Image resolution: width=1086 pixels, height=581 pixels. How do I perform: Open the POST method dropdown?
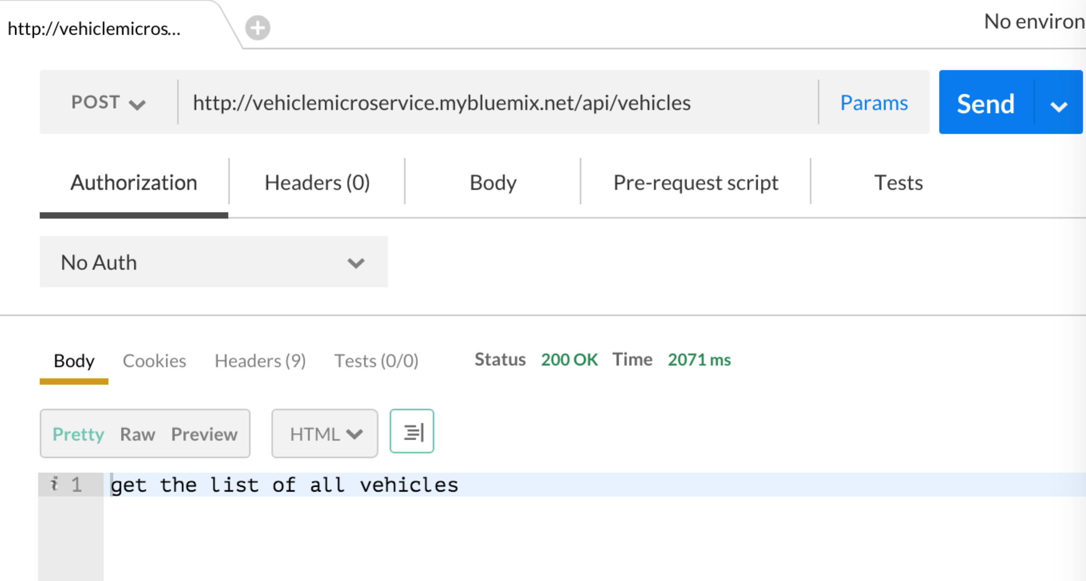coord(108,103)
